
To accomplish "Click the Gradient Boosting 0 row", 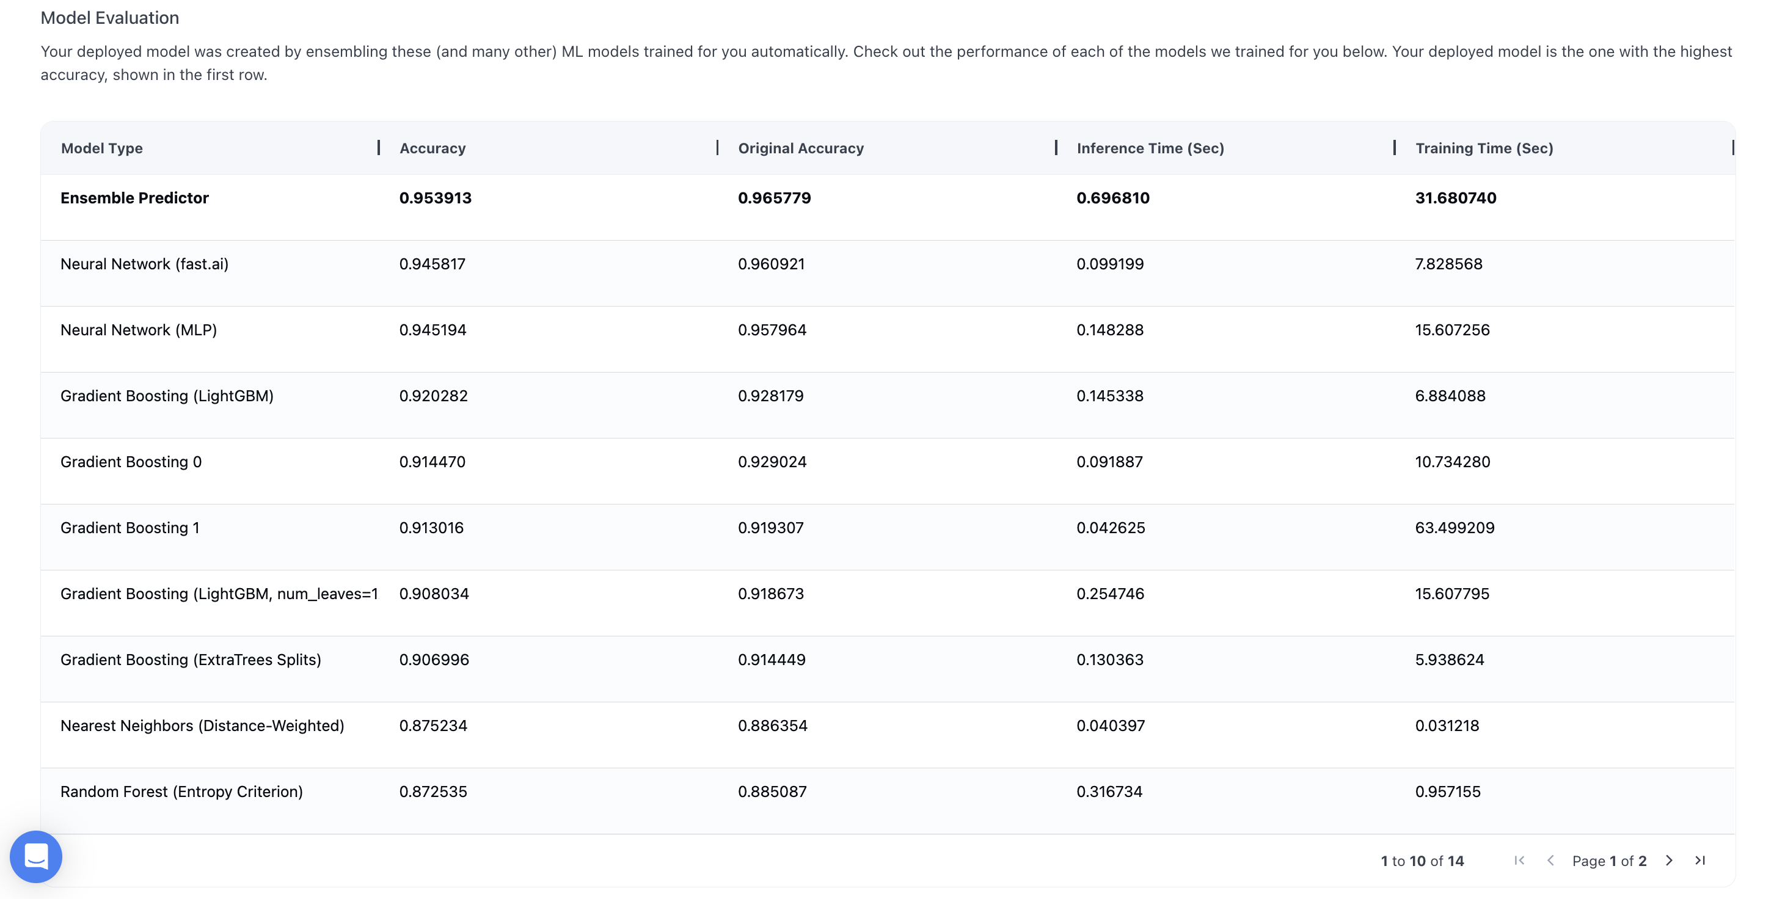I will [131, 462].
